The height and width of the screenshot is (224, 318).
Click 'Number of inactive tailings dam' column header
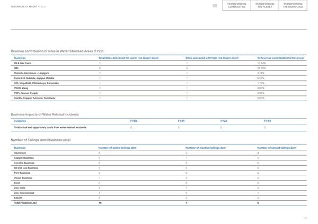206,148
